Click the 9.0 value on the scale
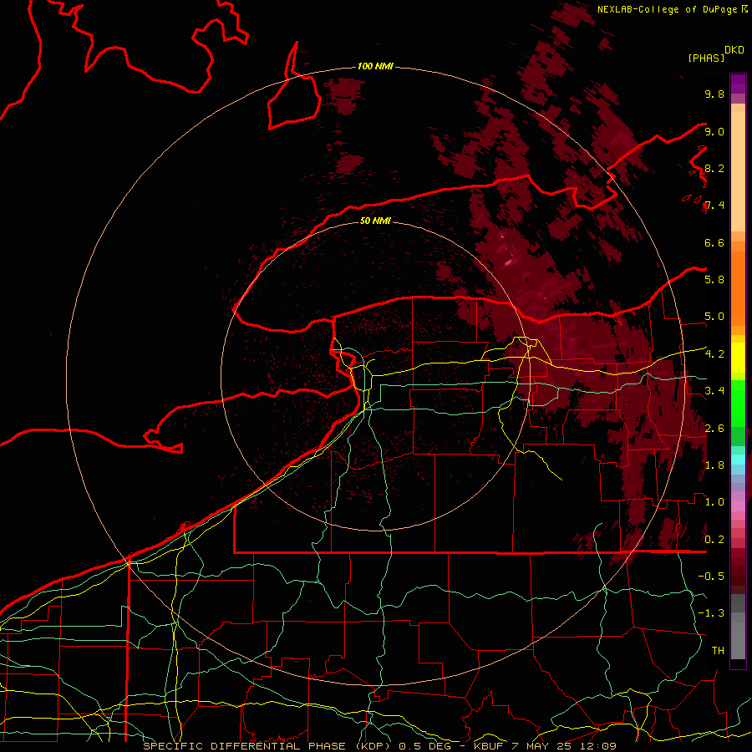The width and height of the screenshot is (752, 752). pyautogui.click(x=714, y=132)
